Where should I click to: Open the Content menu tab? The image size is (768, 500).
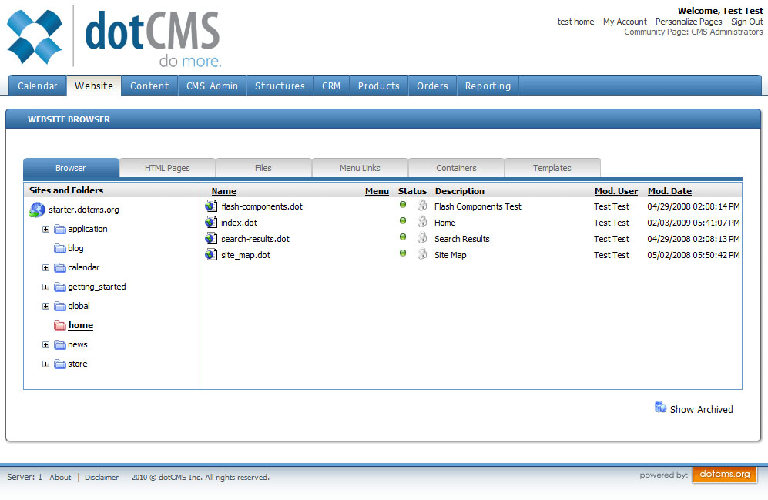tap(149, 86)
